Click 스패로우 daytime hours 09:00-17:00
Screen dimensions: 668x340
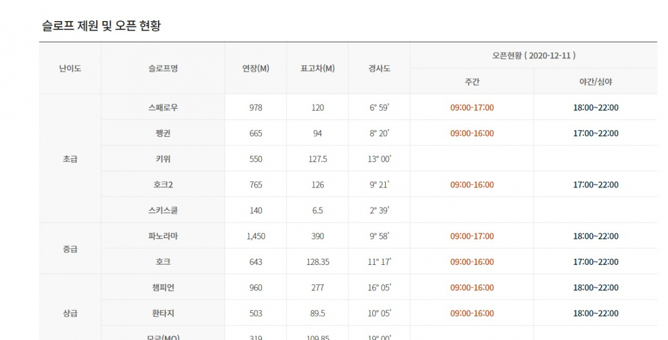pyautogui.click(x=472, y=107)
